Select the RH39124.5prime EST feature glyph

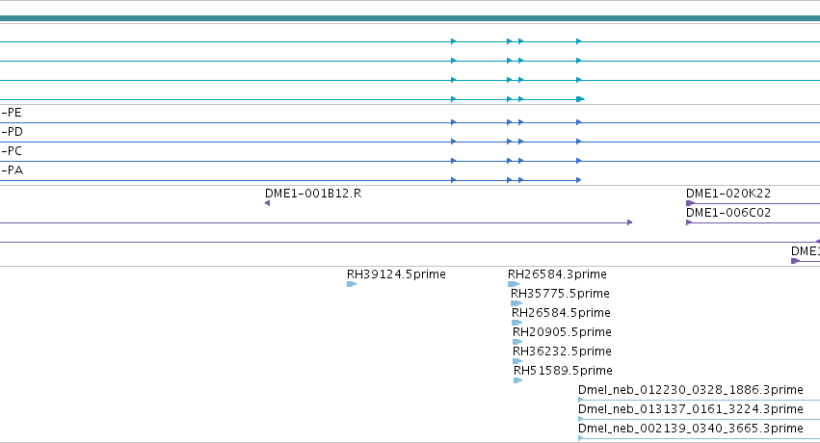coord(352,284)
